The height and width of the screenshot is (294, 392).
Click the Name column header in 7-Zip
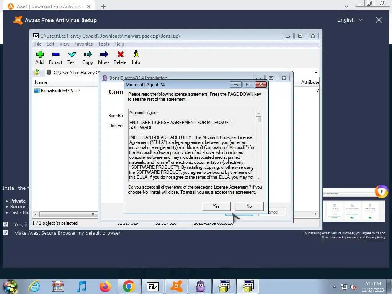(41, 82)
